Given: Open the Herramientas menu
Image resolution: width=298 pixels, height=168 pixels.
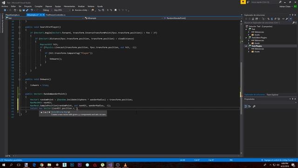Looking at the screenshot, I should [69, 6].
